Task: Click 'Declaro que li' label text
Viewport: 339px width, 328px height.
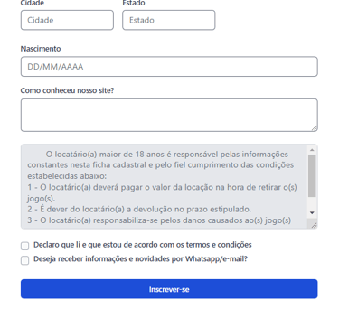Action: coord(143,245)
